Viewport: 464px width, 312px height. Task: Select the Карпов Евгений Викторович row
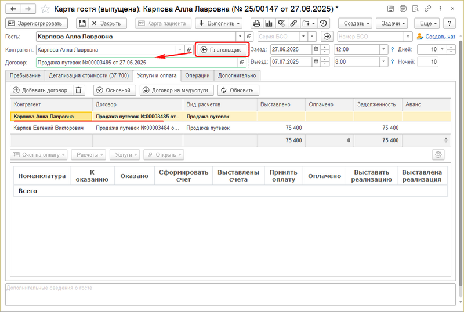[48, 128]
